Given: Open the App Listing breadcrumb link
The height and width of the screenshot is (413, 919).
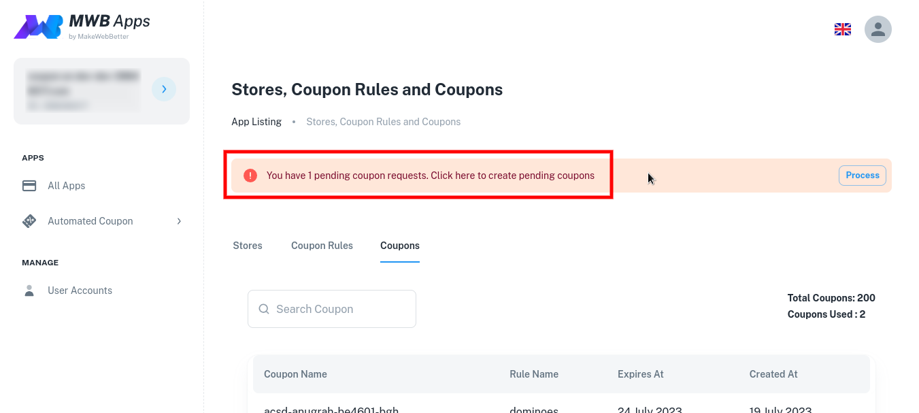Looking at the screenshot, I should click(x=256, y=122).
